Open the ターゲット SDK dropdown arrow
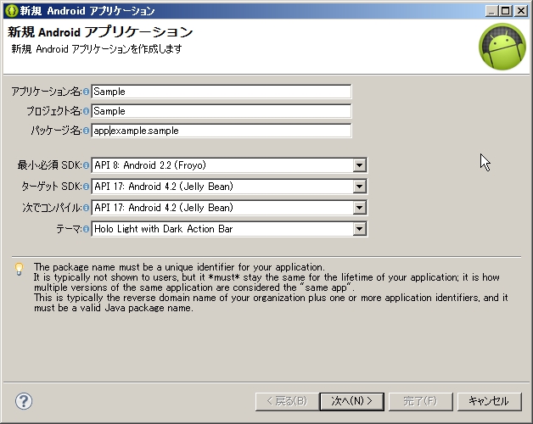 click(359, 187)
